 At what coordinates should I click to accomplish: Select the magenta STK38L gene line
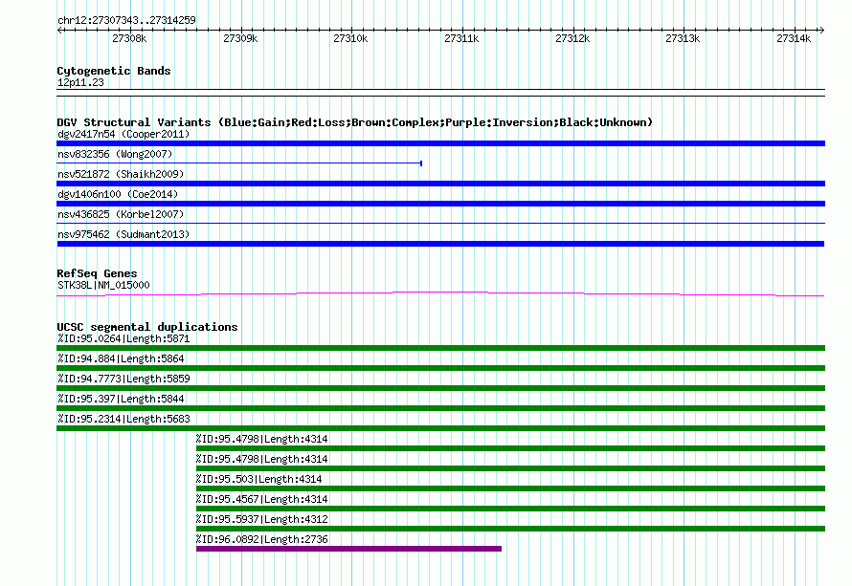440,294
